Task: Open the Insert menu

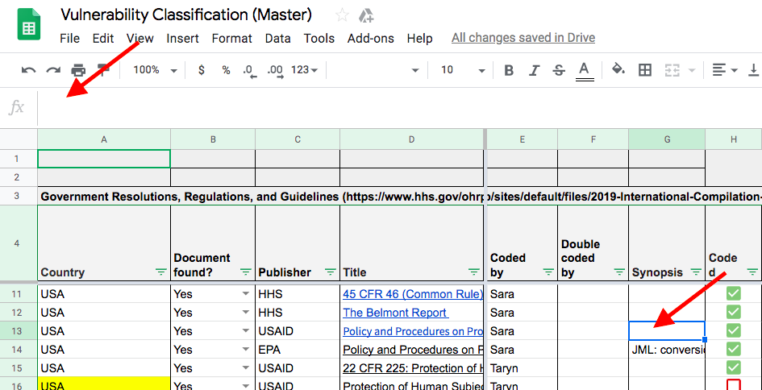Action: tap(183, 39)
